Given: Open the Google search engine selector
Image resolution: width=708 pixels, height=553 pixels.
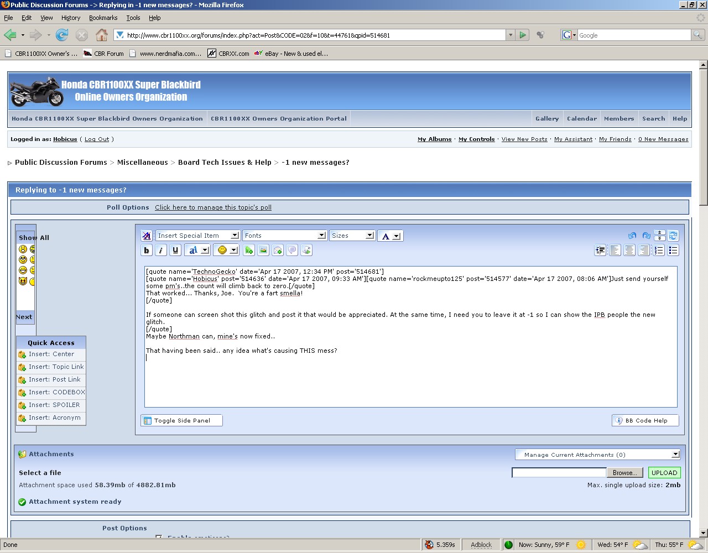Looking at the screenshot, I should (x=569, y=35).
